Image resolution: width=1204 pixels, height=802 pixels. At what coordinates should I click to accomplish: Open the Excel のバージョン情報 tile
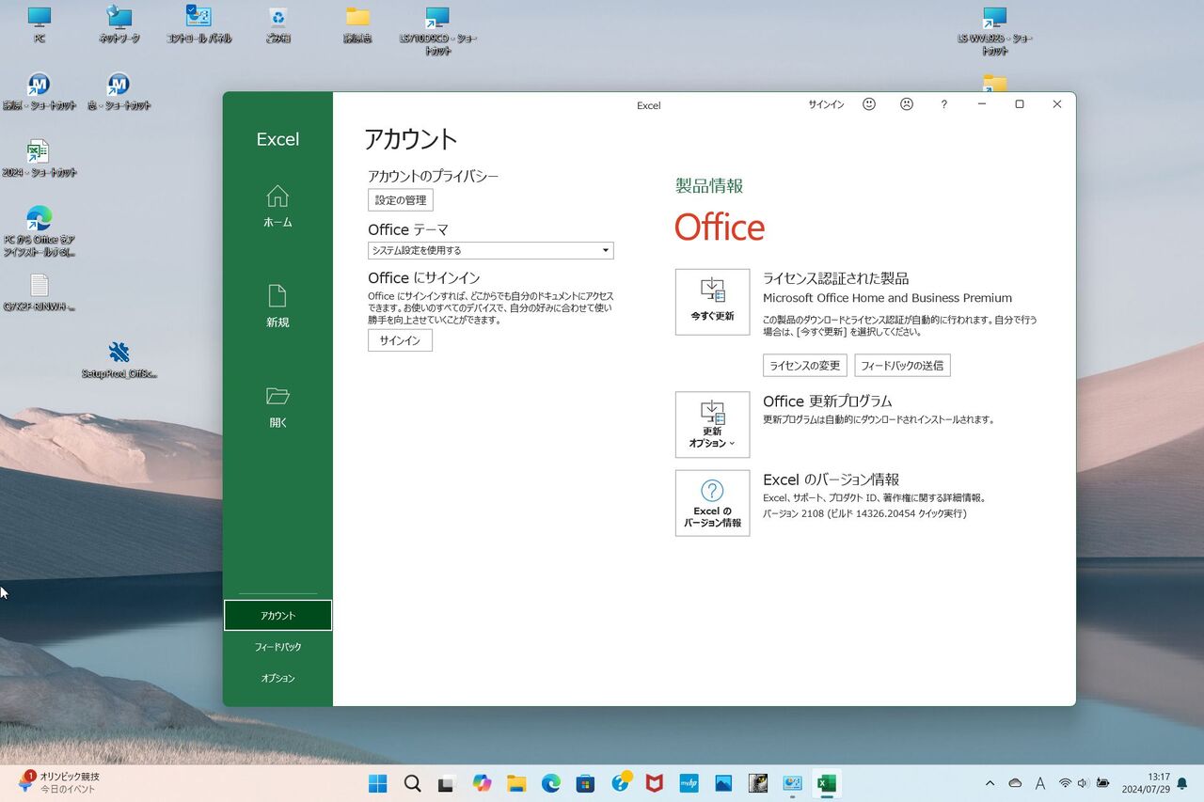[x=712, y=503]
